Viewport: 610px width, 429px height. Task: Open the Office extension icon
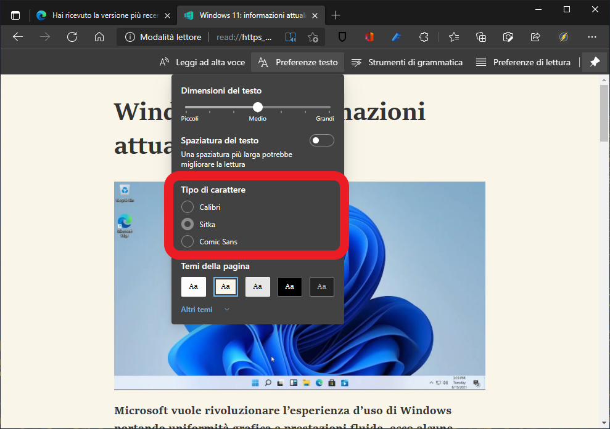(x=369, y=37)
